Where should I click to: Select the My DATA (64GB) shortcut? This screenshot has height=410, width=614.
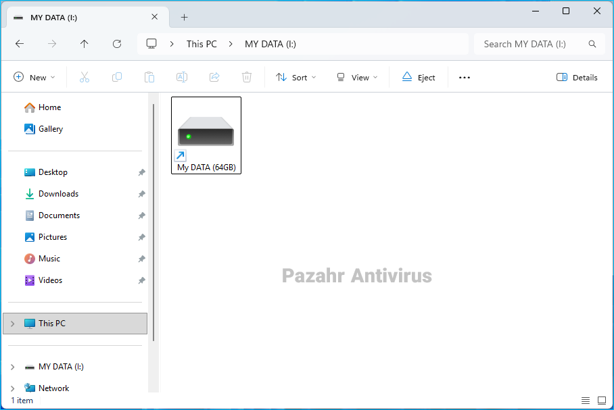pos(206,135)
